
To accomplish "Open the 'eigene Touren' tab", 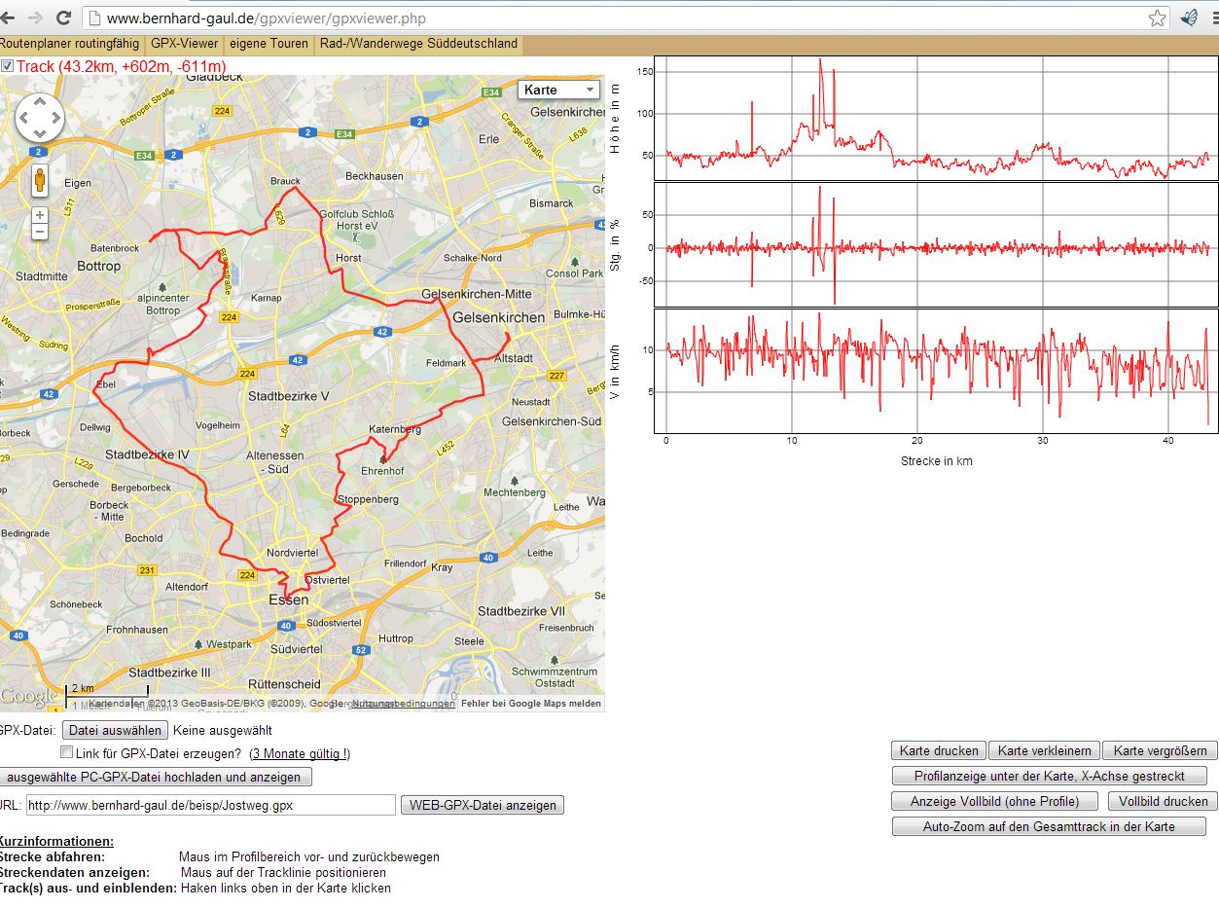I will (269, 44).
